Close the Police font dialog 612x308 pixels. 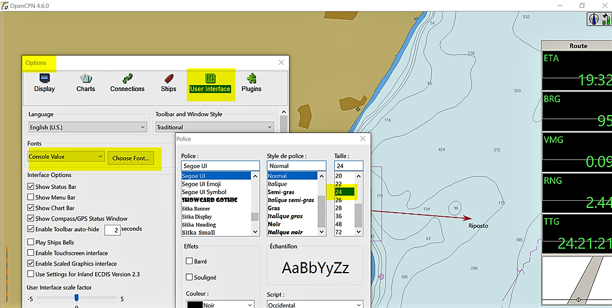tap(363, 138)
